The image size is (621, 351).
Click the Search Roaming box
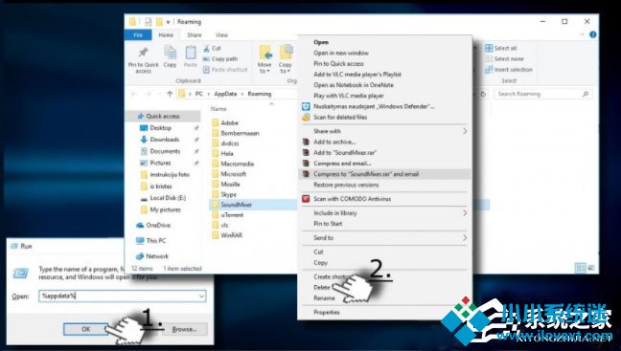click(x=543, y=94)
